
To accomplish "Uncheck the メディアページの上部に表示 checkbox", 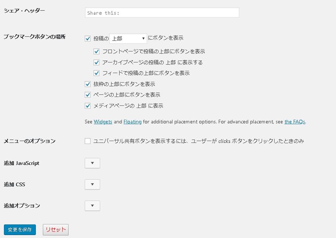I will click(88, 106).
